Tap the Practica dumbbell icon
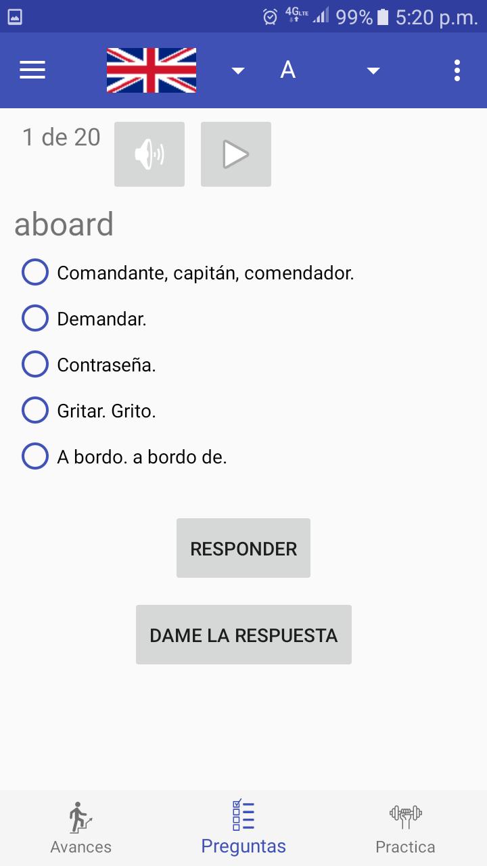 pyautogui.click(x=406, y=817)
